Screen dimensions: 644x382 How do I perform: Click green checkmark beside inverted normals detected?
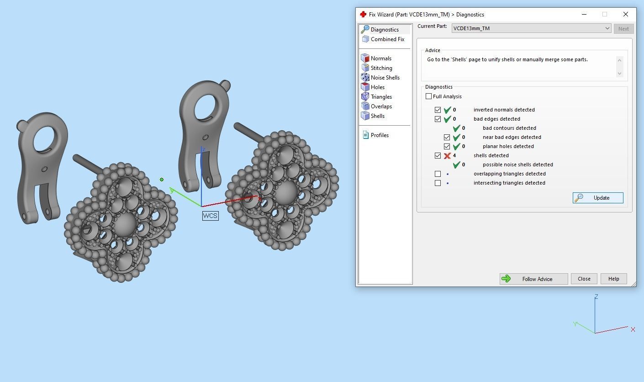point(447,110)
